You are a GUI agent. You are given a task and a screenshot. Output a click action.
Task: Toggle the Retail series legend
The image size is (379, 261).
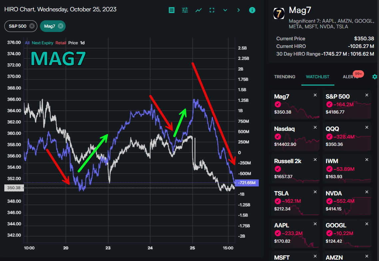click(x=61, y=43)
